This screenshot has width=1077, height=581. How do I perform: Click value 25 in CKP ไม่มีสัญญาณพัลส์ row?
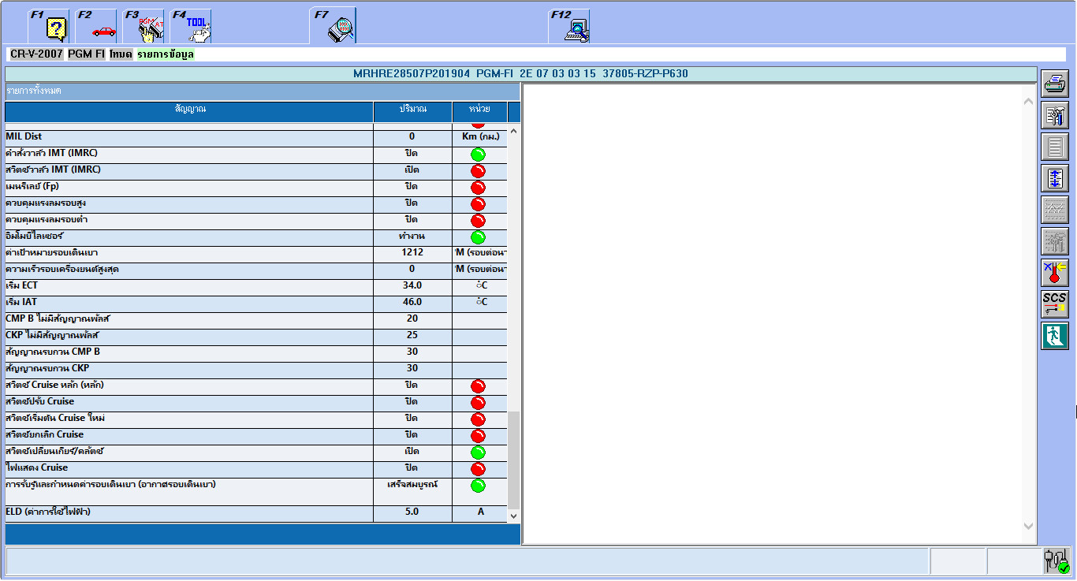click(412, 335)
